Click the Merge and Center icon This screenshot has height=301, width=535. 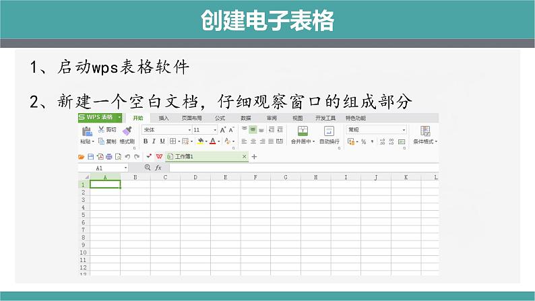point(303,131)
